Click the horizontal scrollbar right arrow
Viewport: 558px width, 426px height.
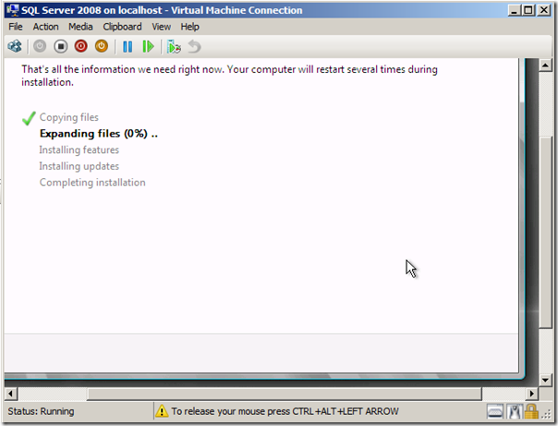click(x=531, y=394)
